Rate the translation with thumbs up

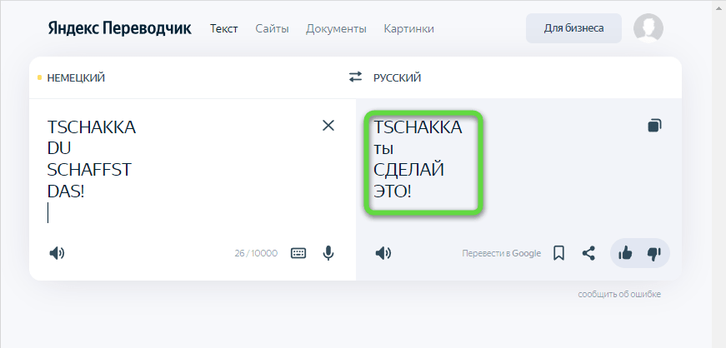coord(625,253)
